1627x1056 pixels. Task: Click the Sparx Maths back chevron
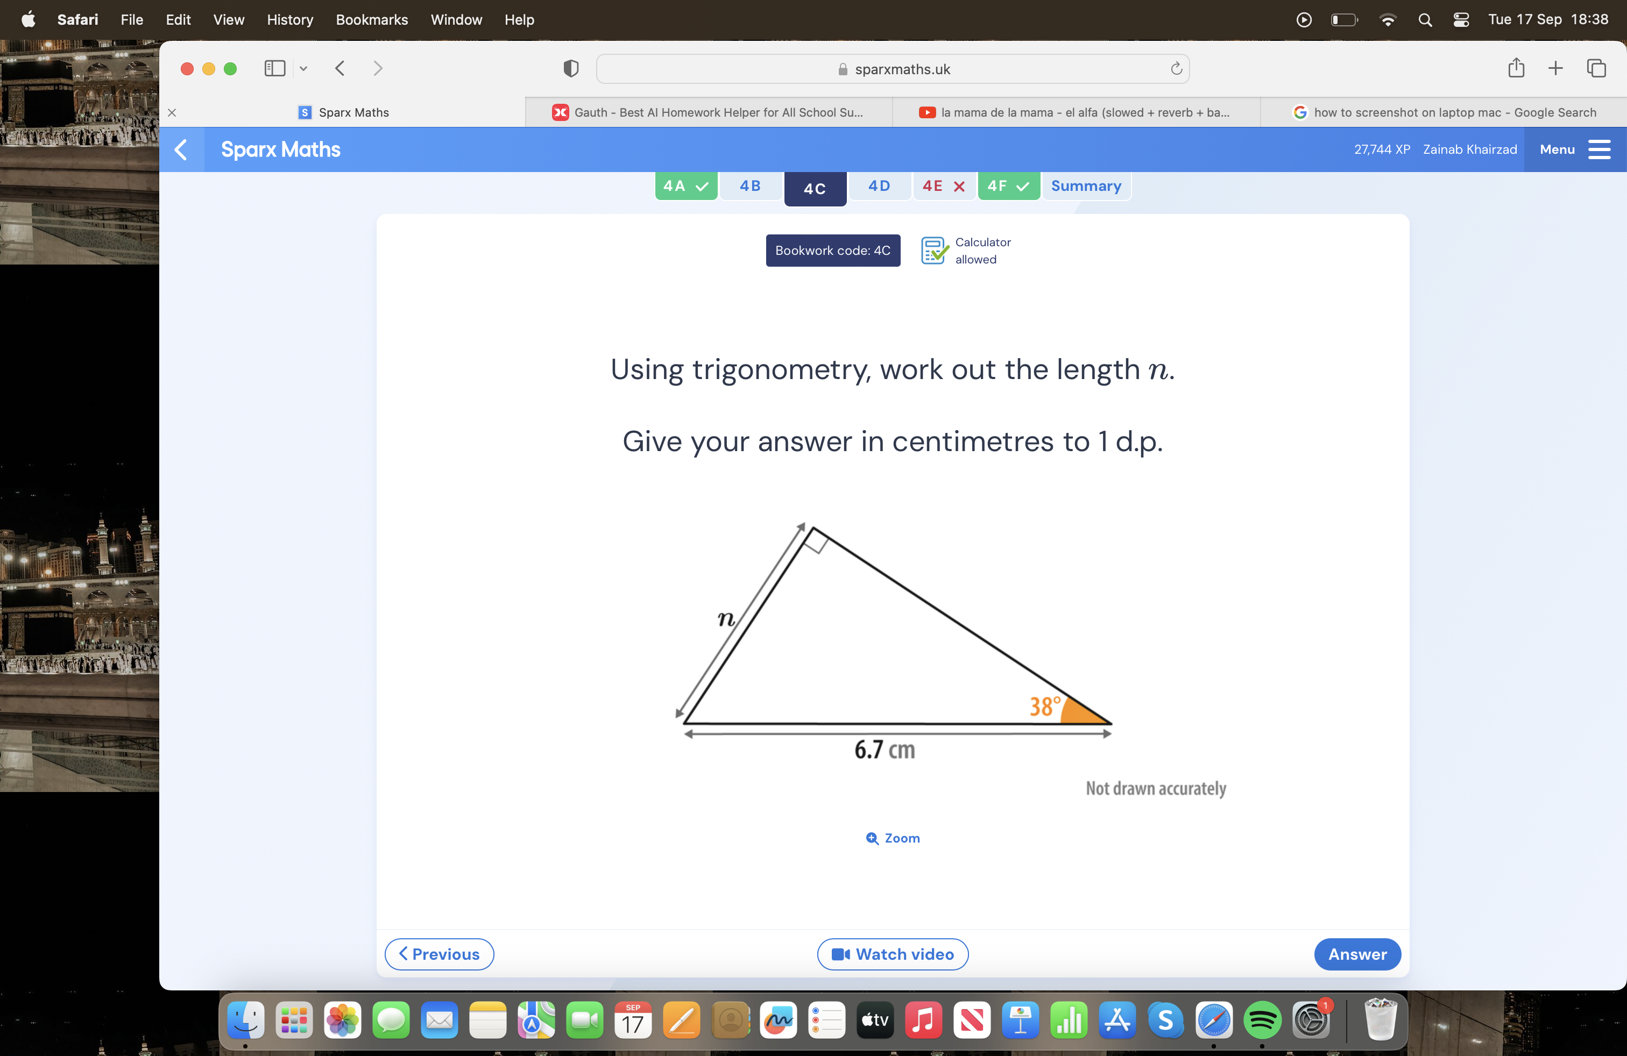[181, 149]
